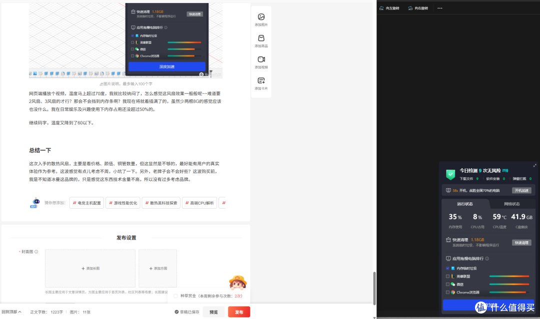The height and width of the screenshot is (319, 540).
Task: Check Chrome浏览器 checkbox in the embedded article image
Action: 132,56
